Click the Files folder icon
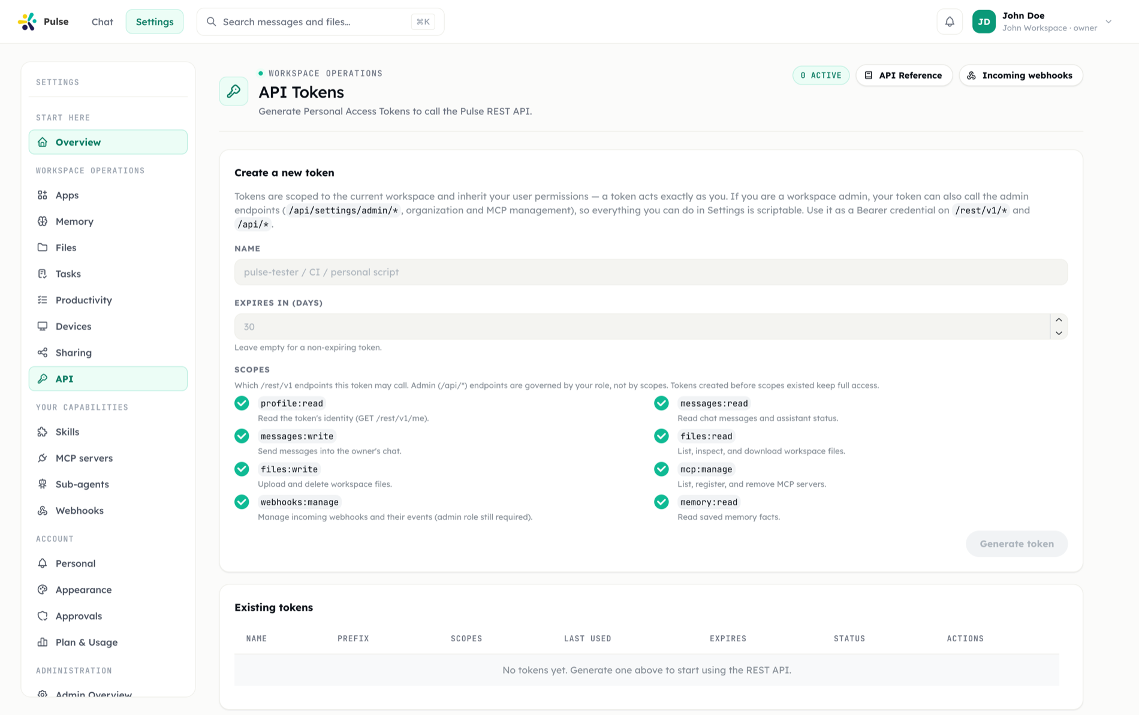Image resolution: width=1139 pixels, height=715 pixels. [43, 248]
